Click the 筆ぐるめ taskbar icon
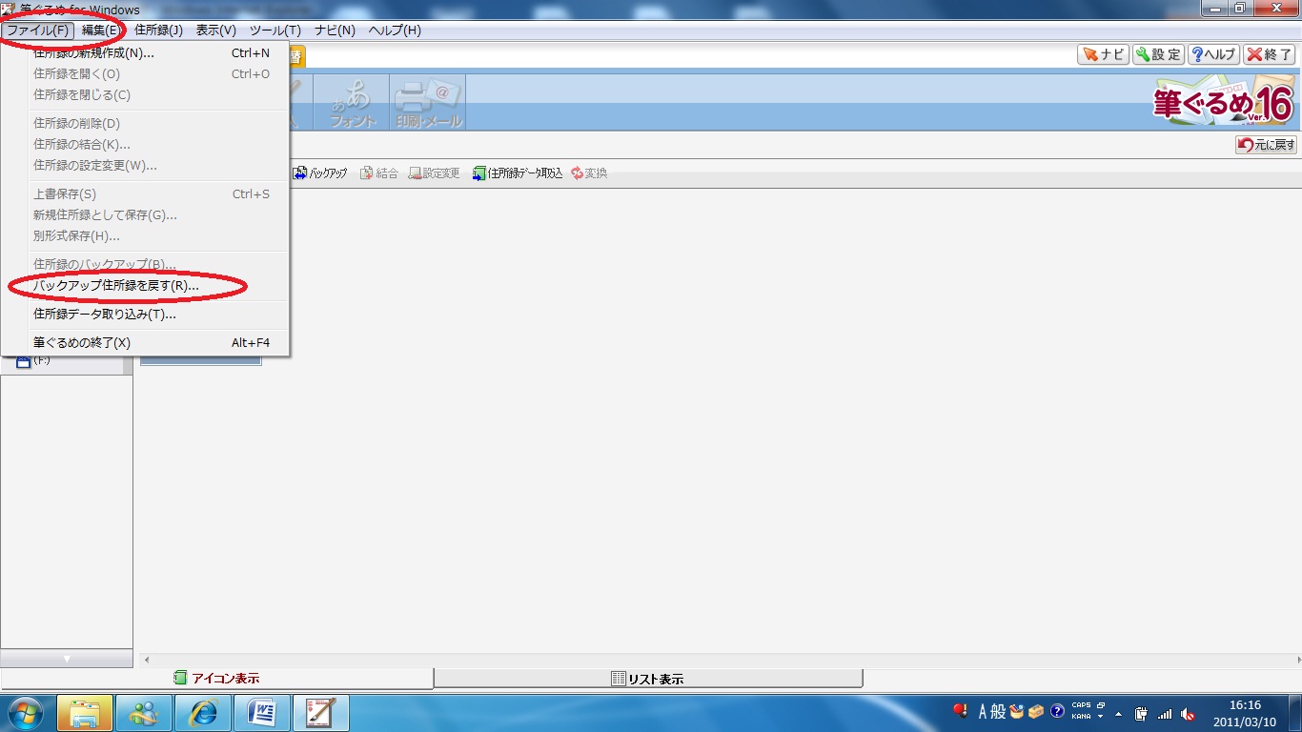The height and width of the screenshot is (732, 1302). [321, 713]
